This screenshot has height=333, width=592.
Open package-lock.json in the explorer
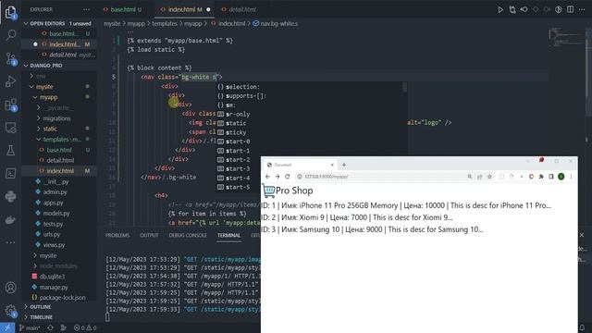(62, 298)
